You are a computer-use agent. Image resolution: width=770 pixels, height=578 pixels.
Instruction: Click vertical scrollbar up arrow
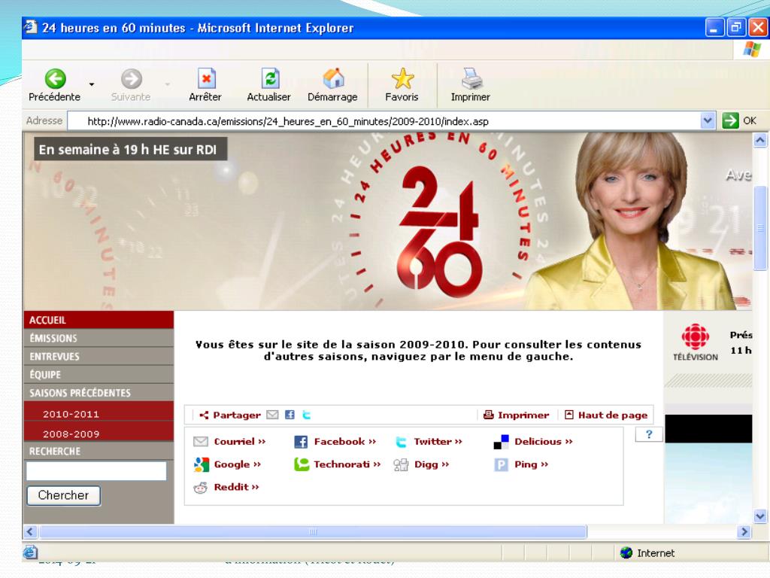pyautogui.click(x=759, y=141)
